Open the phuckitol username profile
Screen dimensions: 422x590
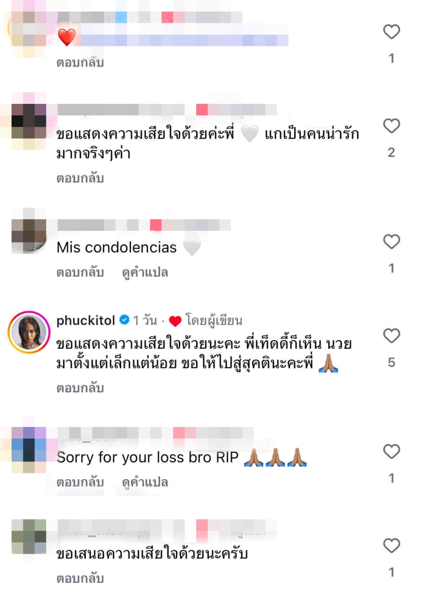point(86,321)
